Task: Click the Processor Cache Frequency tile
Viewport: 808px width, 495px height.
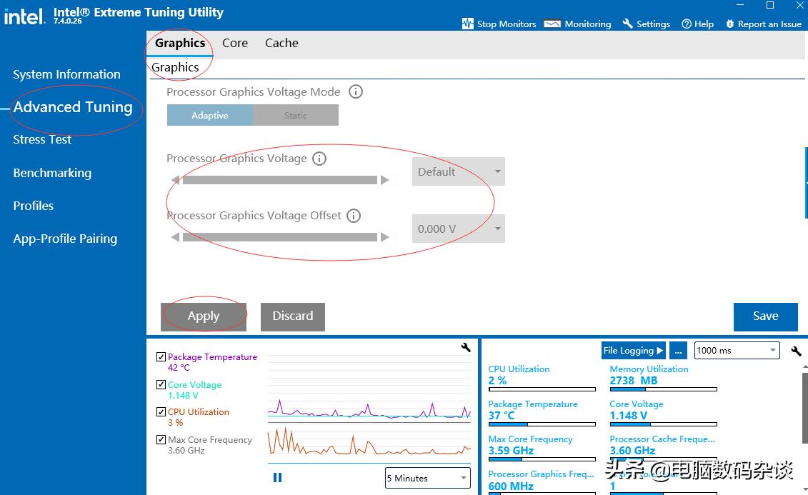Action: tap(663, 448)
